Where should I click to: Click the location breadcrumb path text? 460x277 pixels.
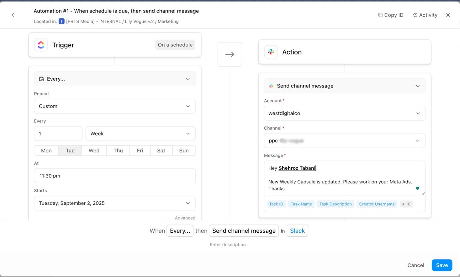click(122, 21)
